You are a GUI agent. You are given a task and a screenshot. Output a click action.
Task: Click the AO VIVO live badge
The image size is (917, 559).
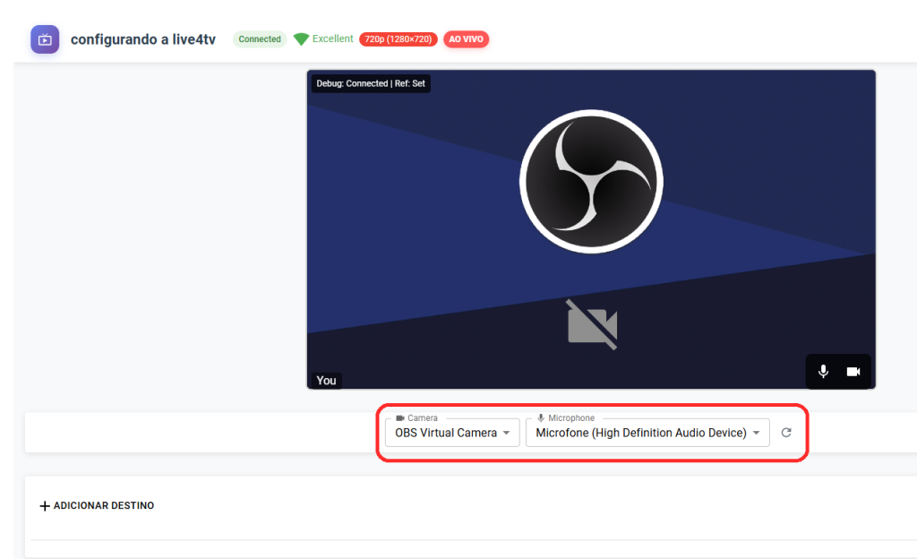466,39
